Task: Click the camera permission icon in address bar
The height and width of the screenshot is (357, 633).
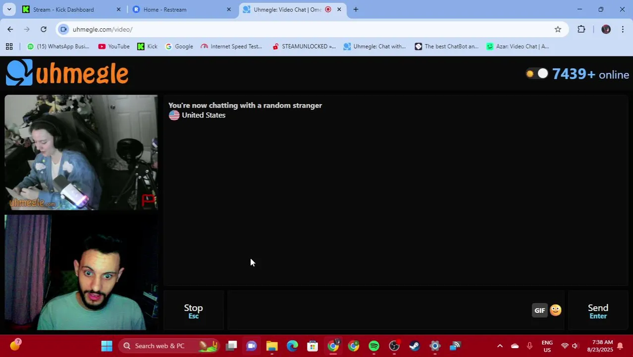Action: click(63, 29)
